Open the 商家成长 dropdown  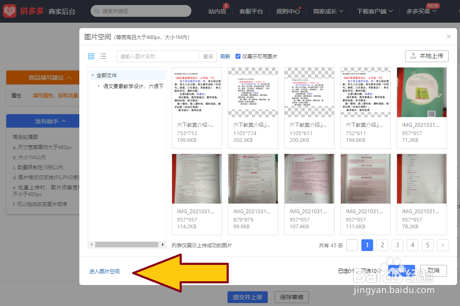point(328,11)
